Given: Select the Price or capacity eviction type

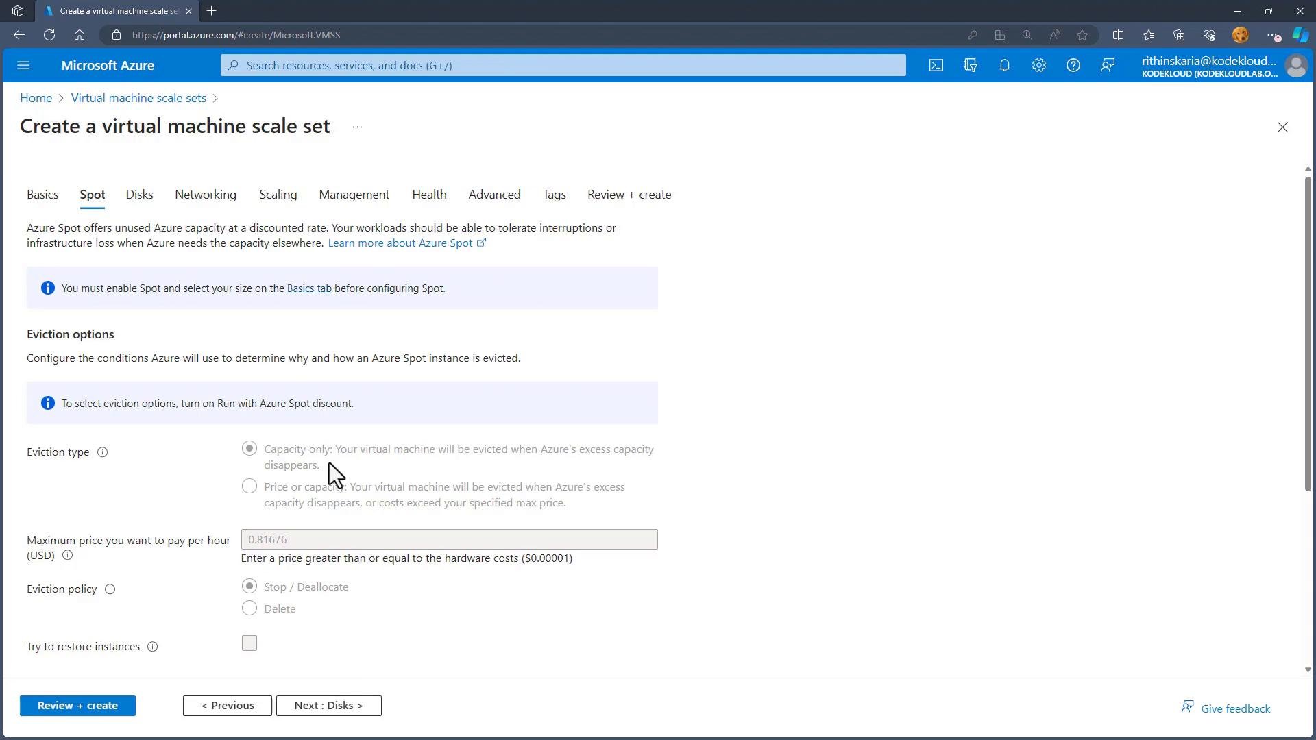Looking at the screenshot, I should tap(249, 486).
